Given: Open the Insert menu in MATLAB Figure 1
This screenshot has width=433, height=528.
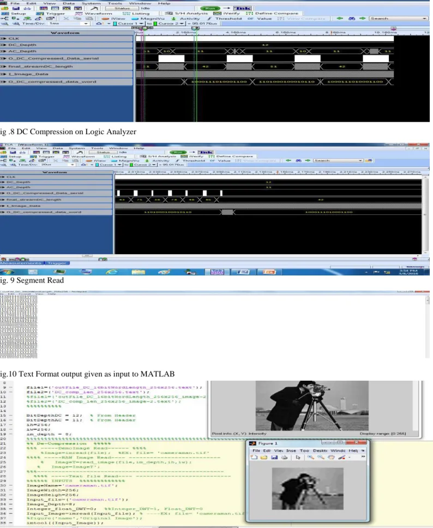Looking at the screenshot, I should coord(291,451).
